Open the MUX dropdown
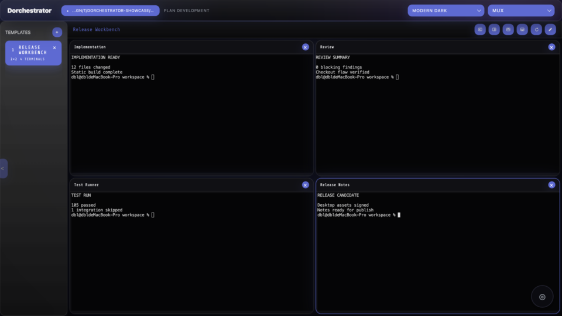This screenshot has height=316, width=562. point(521,11)
